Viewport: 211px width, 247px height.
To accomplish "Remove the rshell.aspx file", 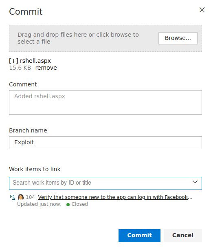I will click(x=46, y=68).
